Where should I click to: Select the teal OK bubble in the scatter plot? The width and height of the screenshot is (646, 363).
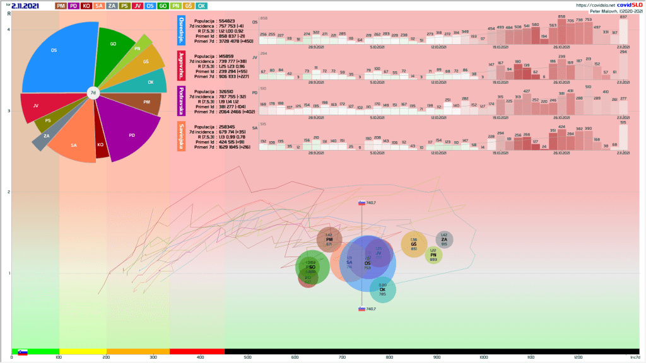382,290
